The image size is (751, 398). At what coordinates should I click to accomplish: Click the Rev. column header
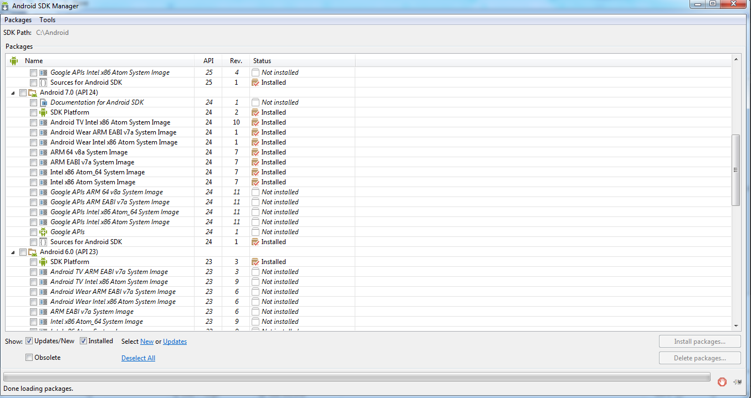(x=236, y=61)
